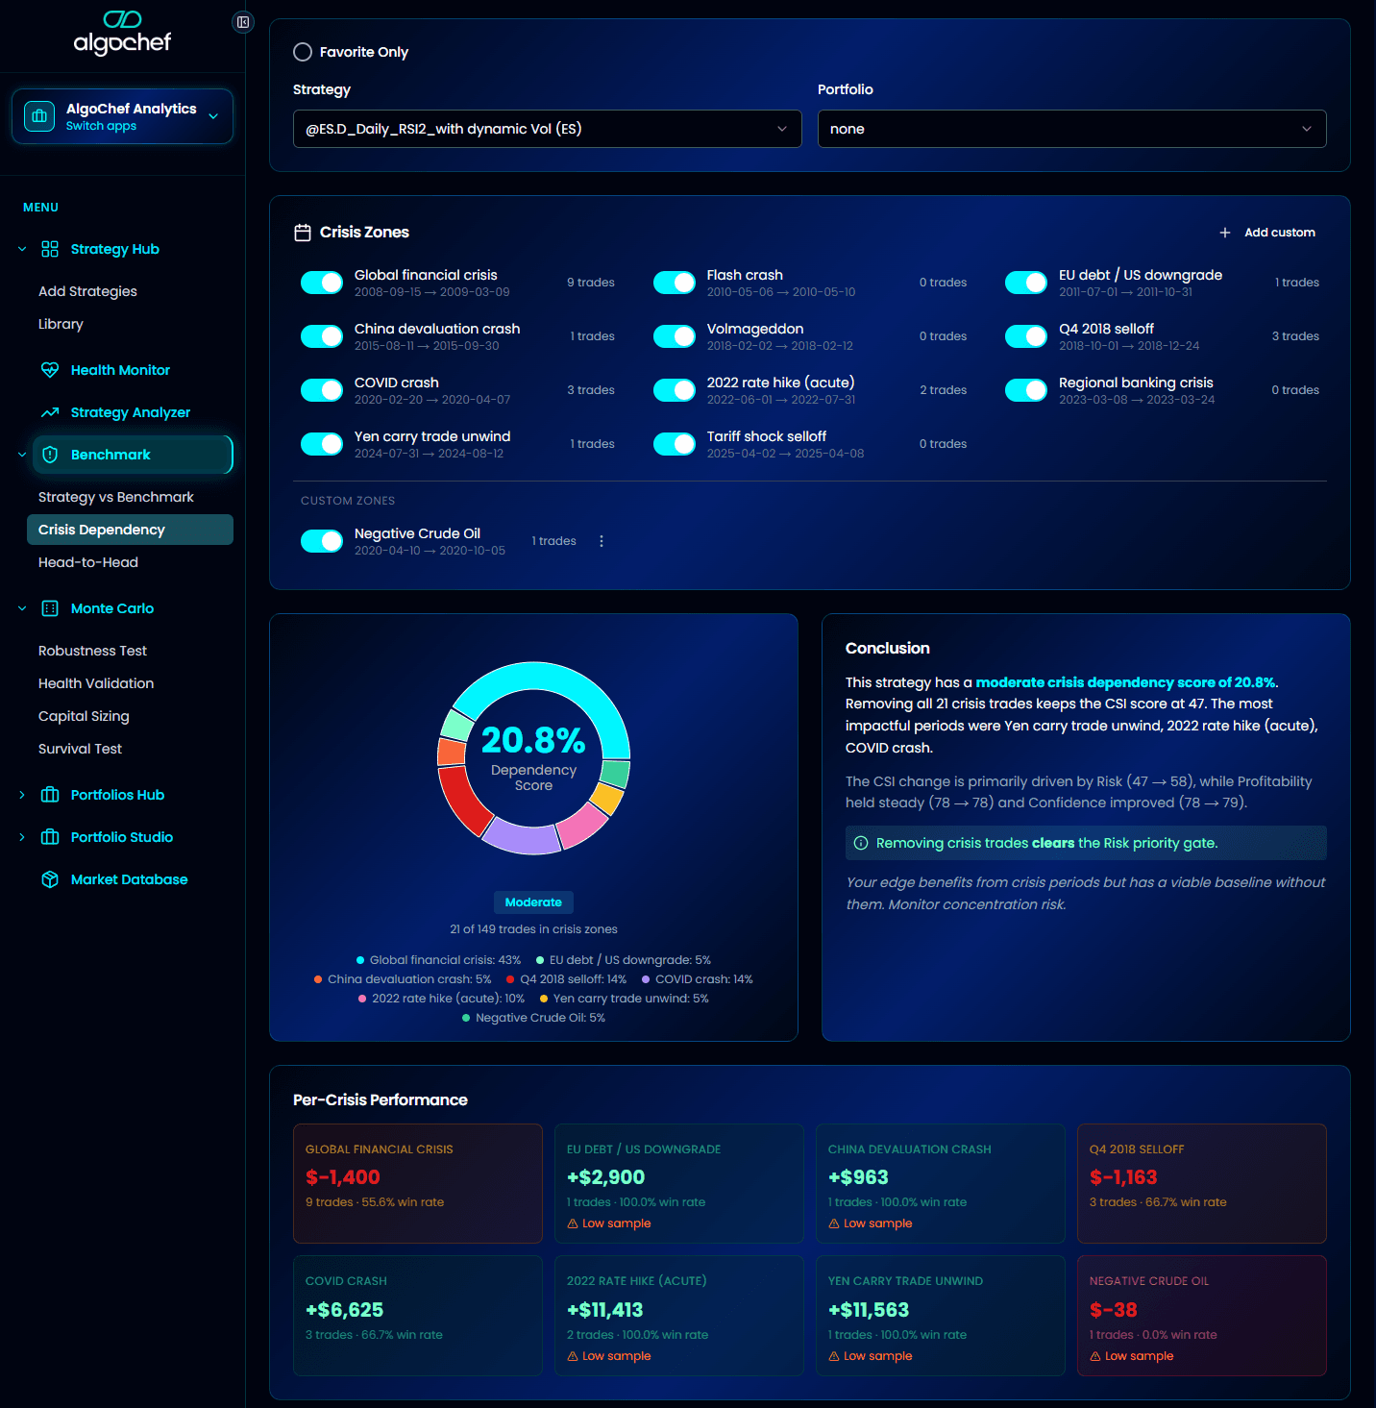Open Monte Carlo using its dice icon
Screen dimensions: 1376x1408
point(50,608)
